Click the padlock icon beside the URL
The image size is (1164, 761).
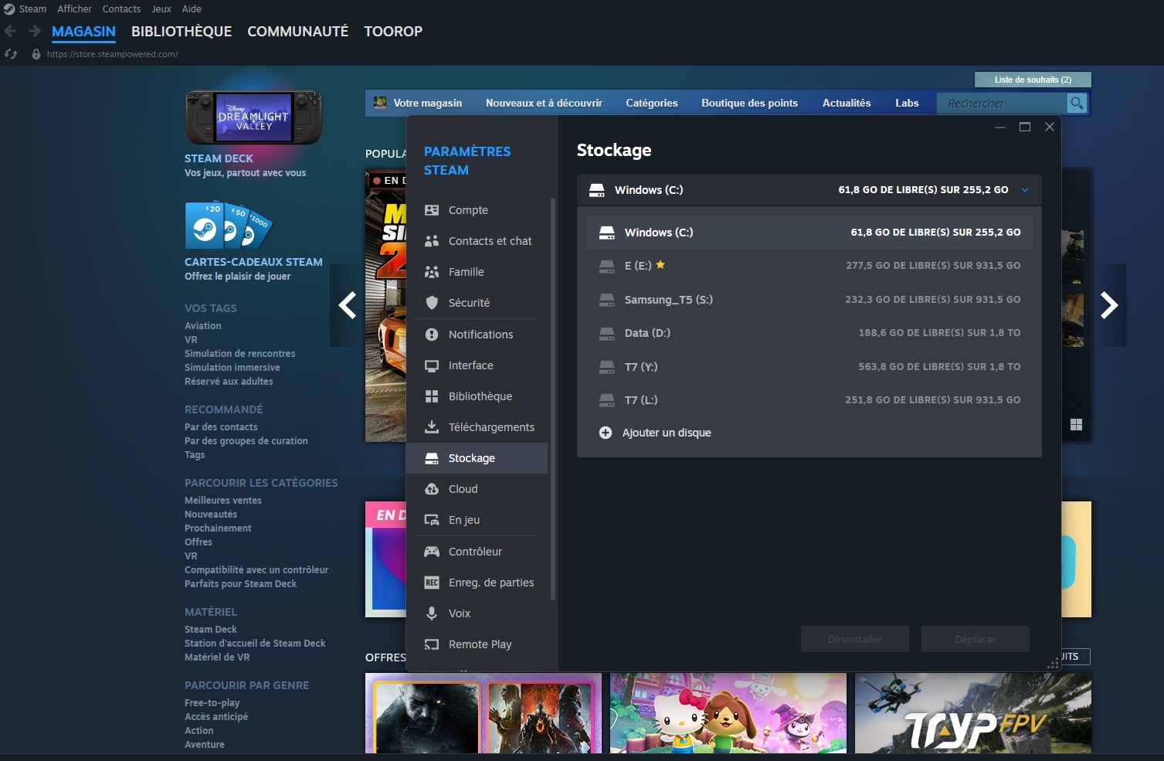click(x=36, y=54)
